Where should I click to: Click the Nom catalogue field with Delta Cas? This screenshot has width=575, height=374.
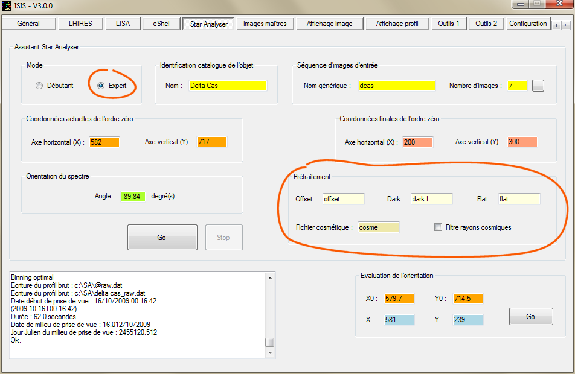click(228, 86)
